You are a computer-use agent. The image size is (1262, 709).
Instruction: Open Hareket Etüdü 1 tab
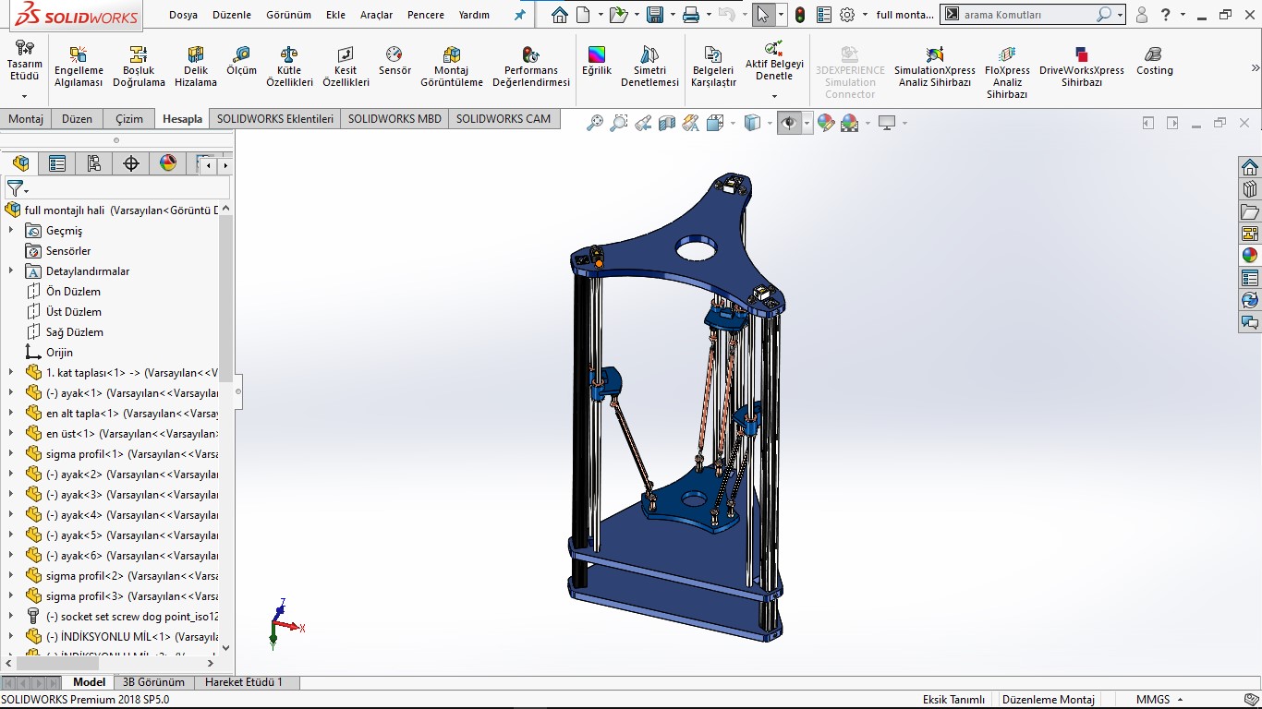tap(244, 682)
